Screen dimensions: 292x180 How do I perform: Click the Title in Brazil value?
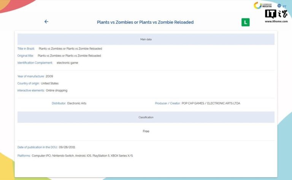[70, 49]
